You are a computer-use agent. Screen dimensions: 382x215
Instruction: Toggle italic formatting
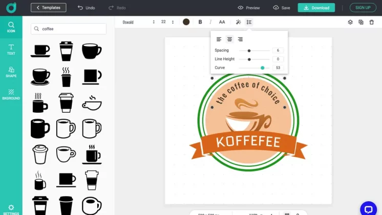click(210, 22)
